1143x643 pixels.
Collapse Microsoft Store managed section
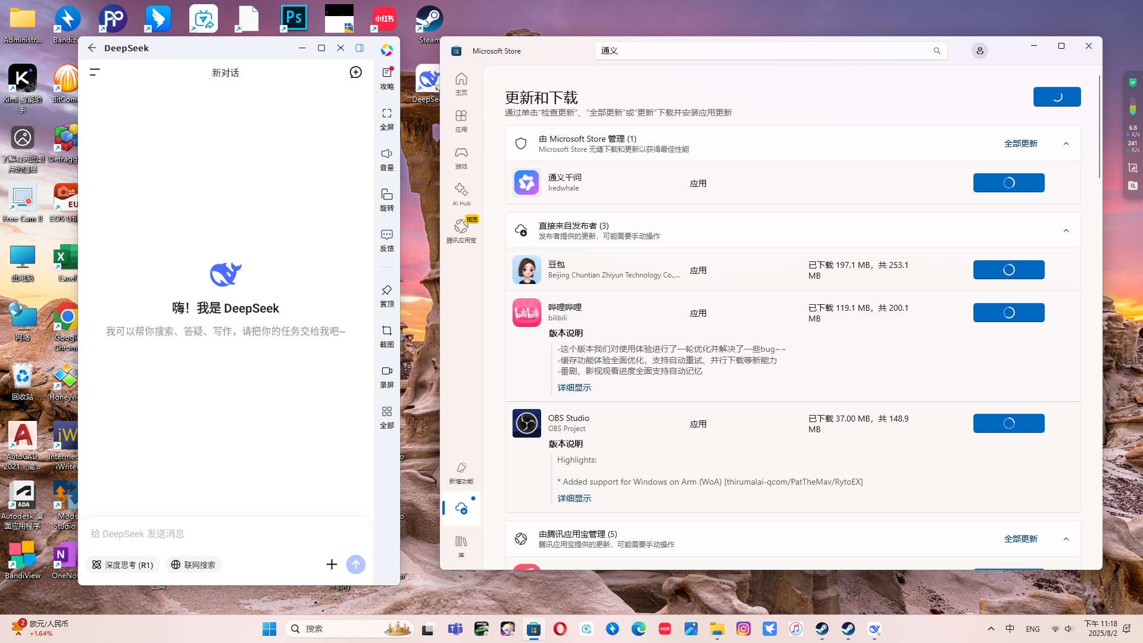coord(1066,143)
